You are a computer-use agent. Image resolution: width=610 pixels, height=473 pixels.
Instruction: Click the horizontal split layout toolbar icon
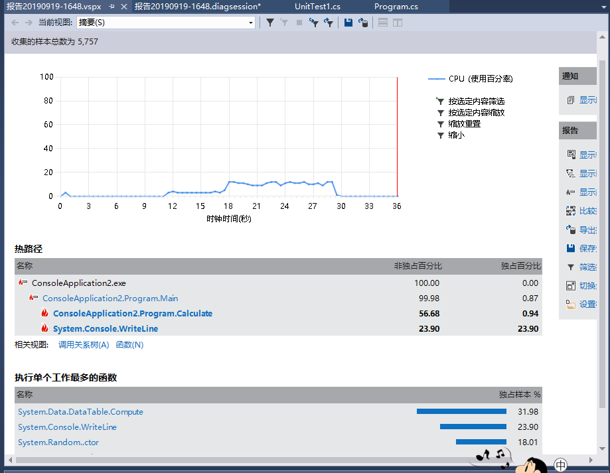[383, 23]
